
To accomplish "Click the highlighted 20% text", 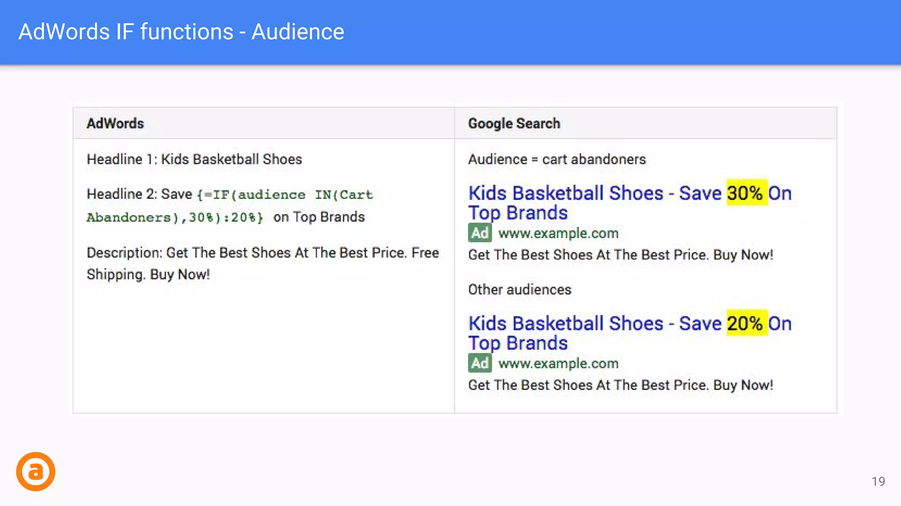I will click(x=747, y=323).
